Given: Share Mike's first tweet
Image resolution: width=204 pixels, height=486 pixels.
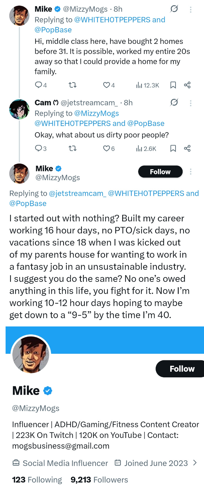Looking at the screenshot, I should point(187,85).
